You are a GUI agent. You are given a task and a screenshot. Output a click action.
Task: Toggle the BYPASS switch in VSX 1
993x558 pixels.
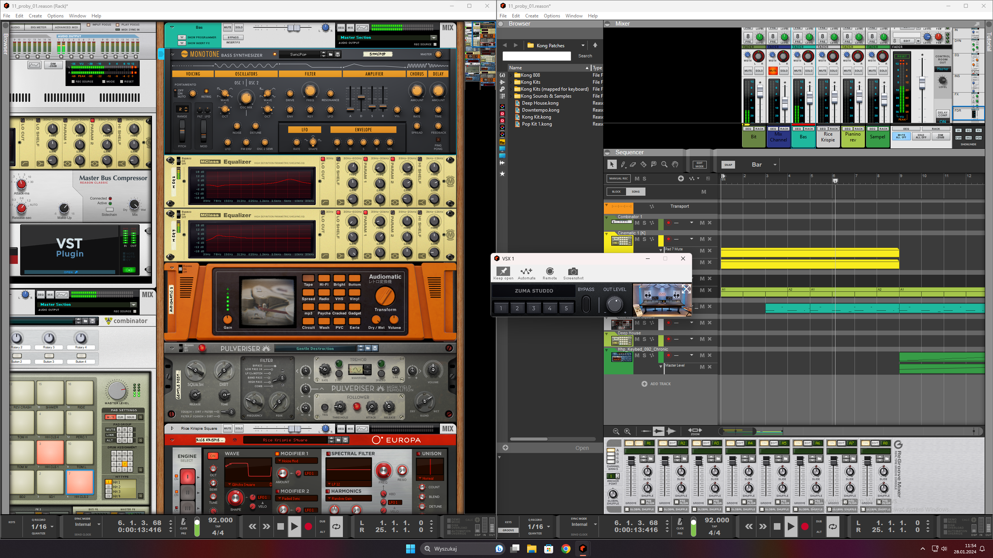[586, 305]
